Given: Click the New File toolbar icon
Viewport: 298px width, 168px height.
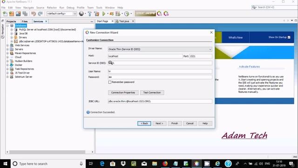Looking at the screenshot, I should (x=5, y=14).
